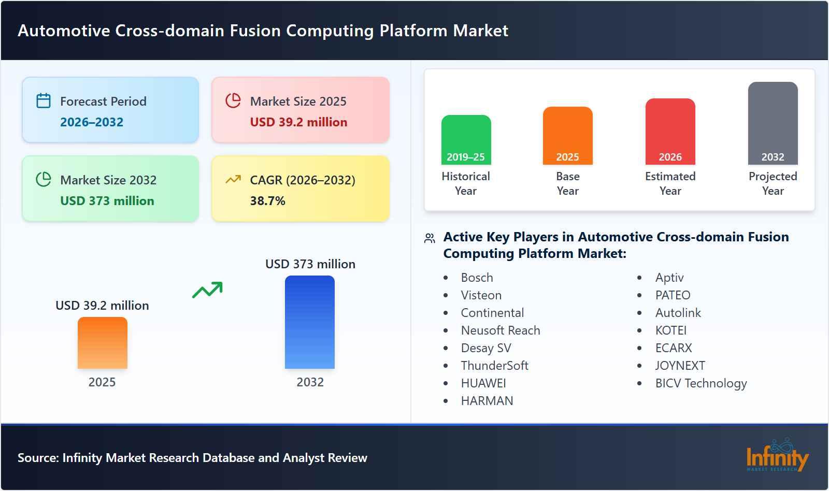
Task: Select JOYNEXT in the key players list
Action: point(680,366)
